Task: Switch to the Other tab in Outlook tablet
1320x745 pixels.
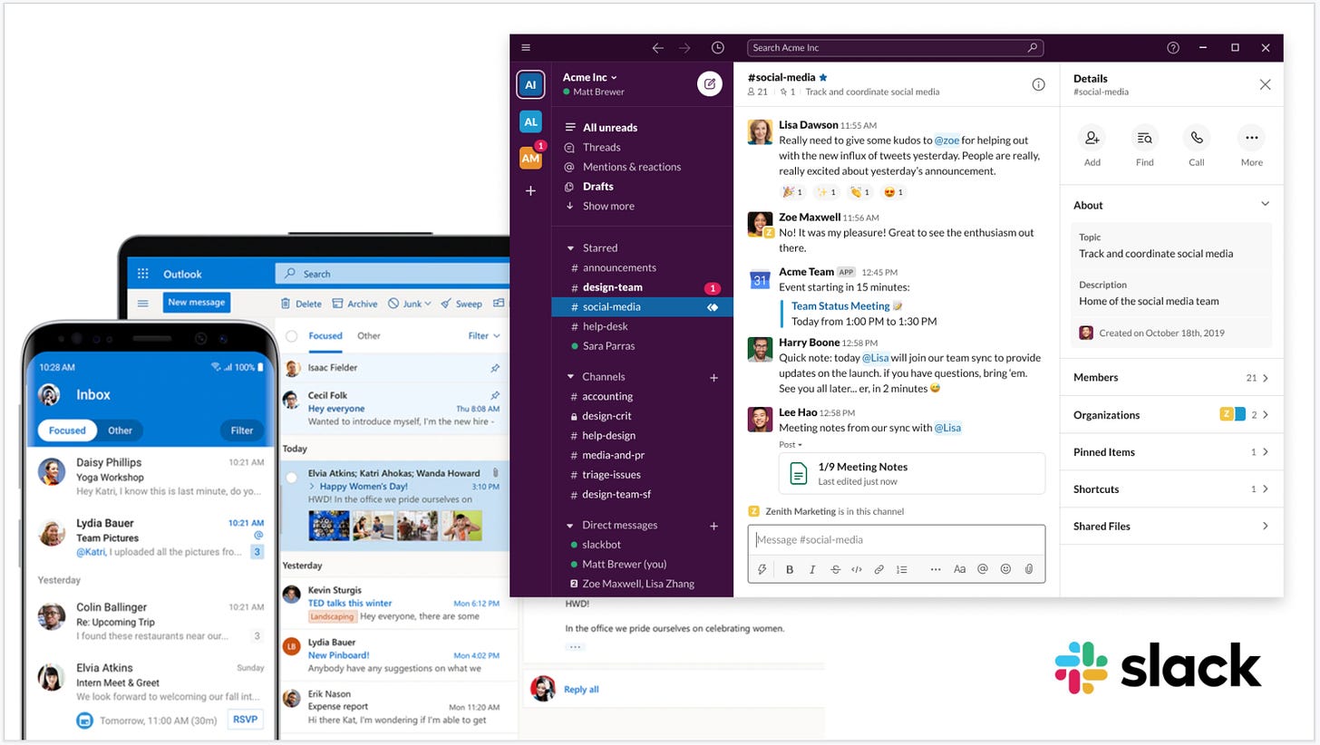Action: click(x=368, y=336)
